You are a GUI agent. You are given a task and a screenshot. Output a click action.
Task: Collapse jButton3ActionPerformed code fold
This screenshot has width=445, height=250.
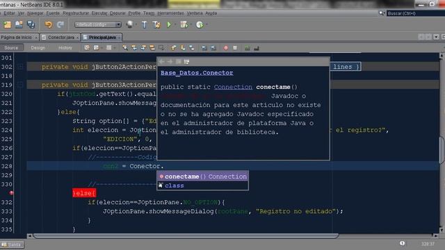pos(20,85)
